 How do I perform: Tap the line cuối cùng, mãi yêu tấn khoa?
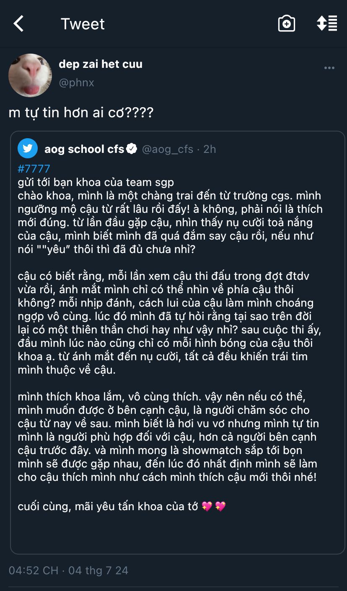click(122, 506)
